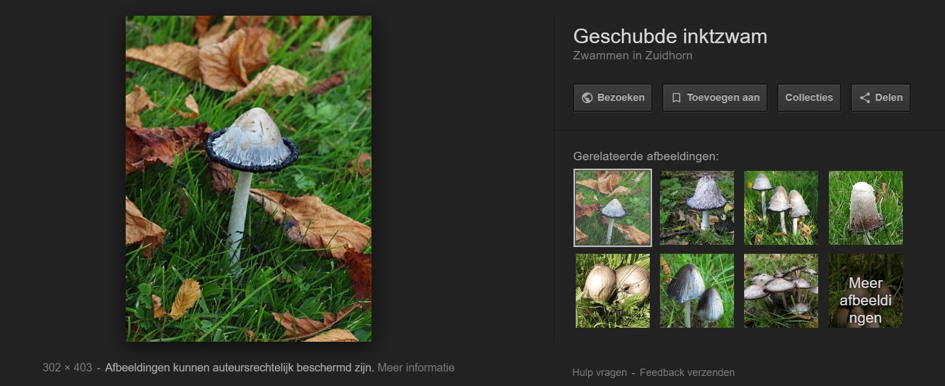The width and height of the screenshot is (945, 386).
Task: Click the 'Meer informatie' copyright link
Action: point(416,368)
